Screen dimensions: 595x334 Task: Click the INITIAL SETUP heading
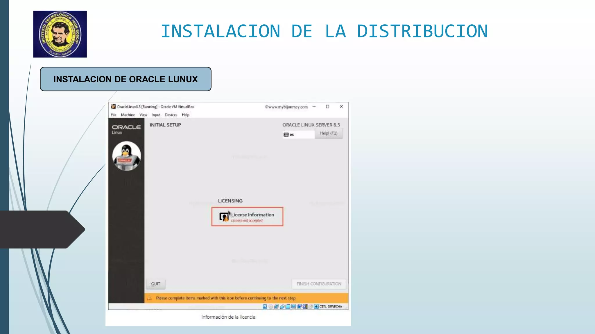(165, 125)
